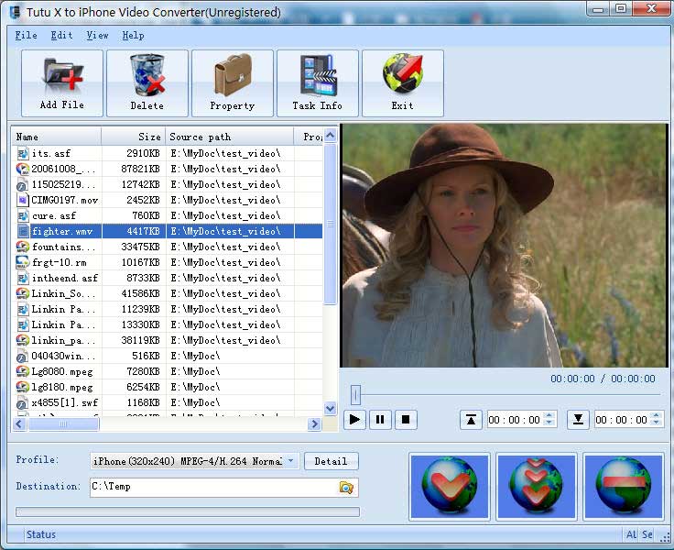674x550 pixels.
Task: Open the View menu
Action: [x=97, y=35]
